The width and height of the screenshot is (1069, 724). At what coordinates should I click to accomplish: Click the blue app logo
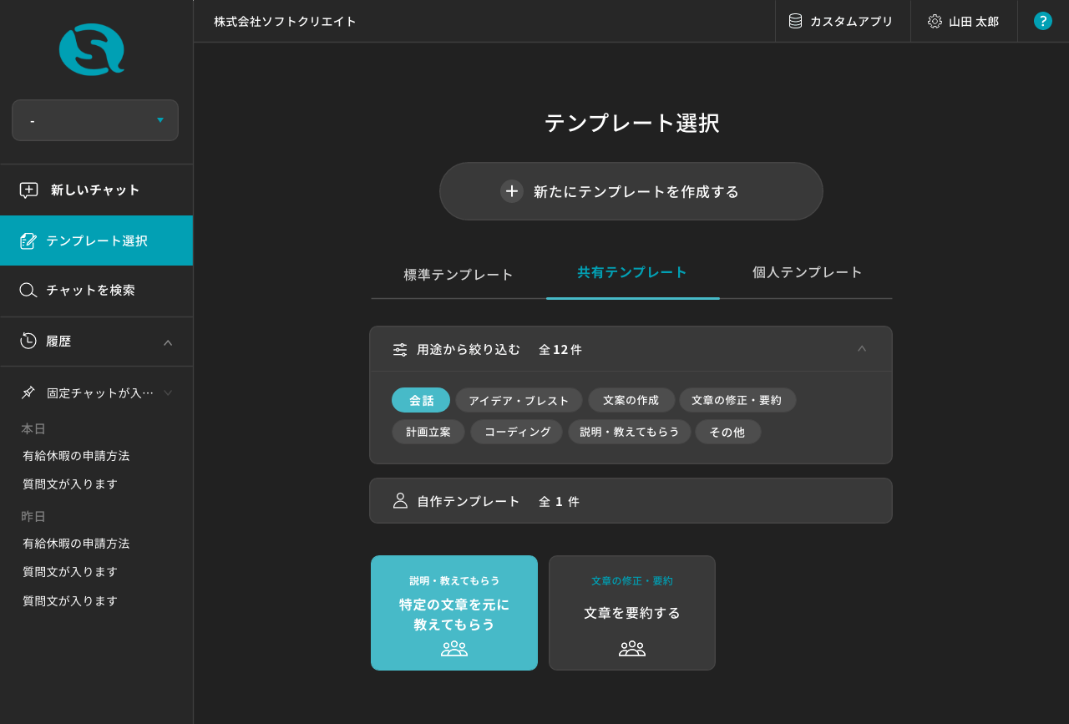(x=92, y=49)
